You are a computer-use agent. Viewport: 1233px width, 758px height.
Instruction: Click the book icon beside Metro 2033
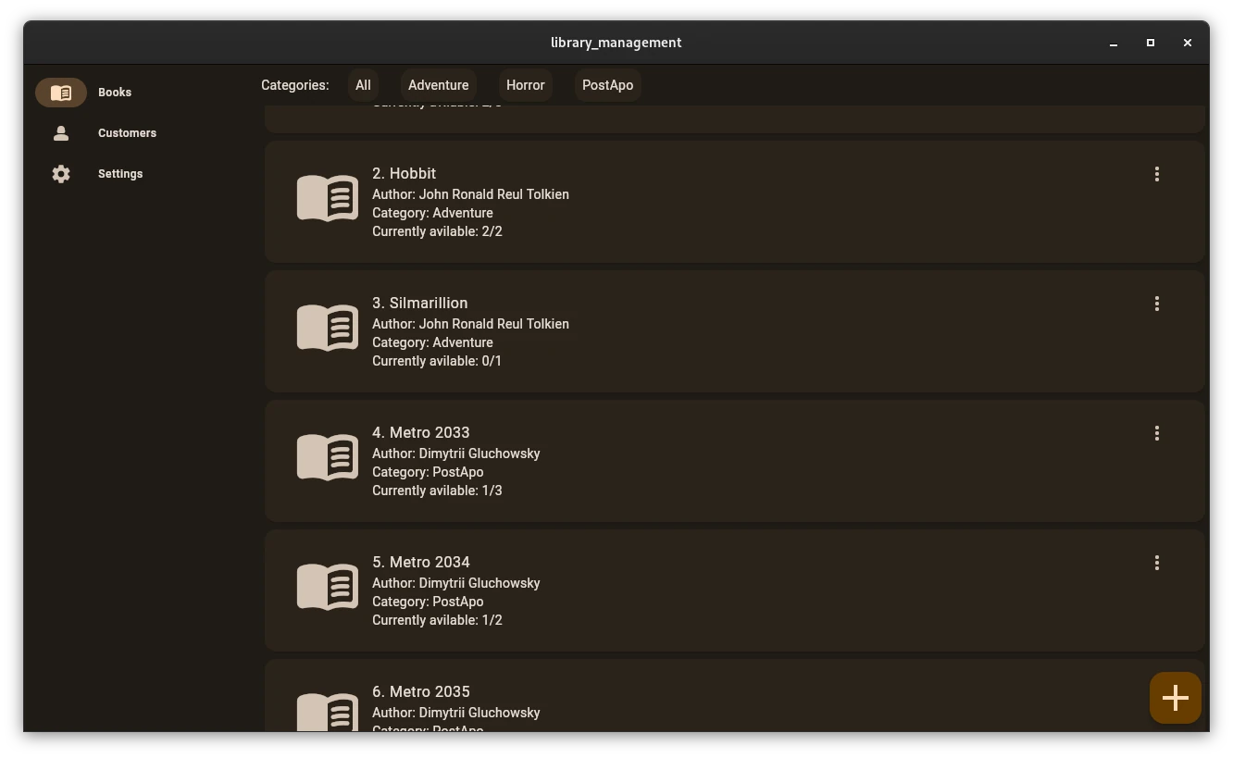(x=328, y=456)
